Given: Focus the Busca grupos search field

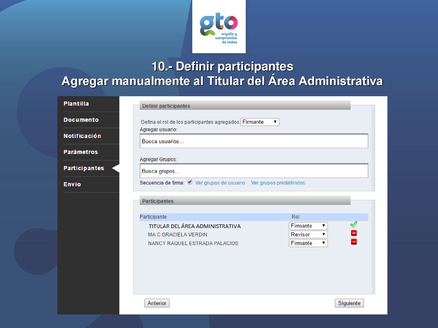Looking at the screenshot, I should click(254, 171).
